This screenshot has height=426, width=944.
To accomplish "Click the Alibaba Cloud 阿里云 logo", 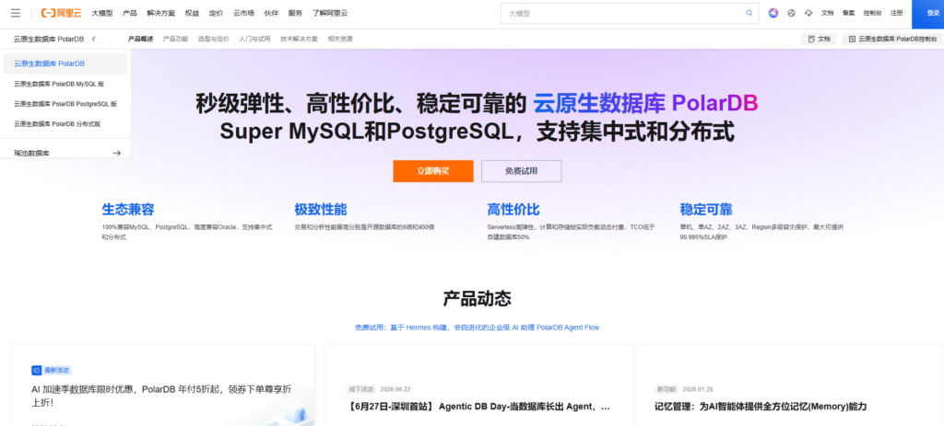I will [x=61, y=13].
